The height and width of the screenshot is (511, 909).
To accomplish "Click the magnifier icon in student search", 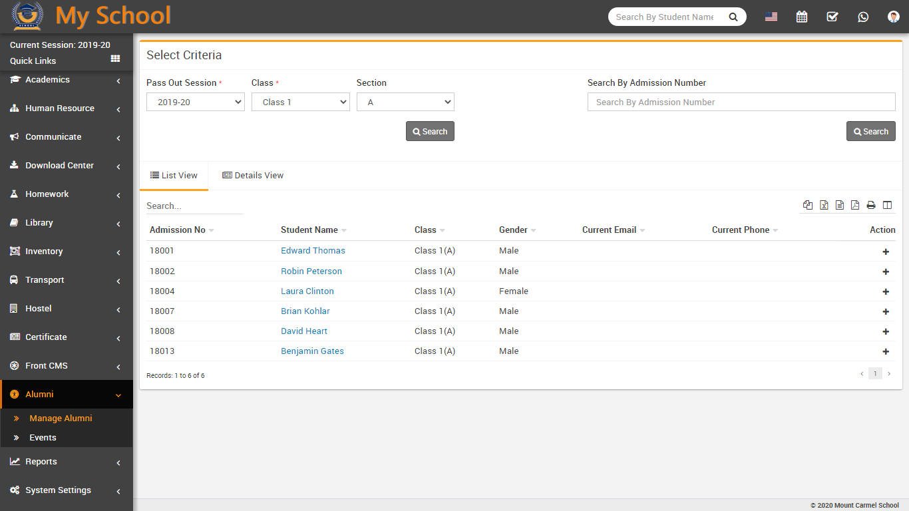I will point(733,17).
